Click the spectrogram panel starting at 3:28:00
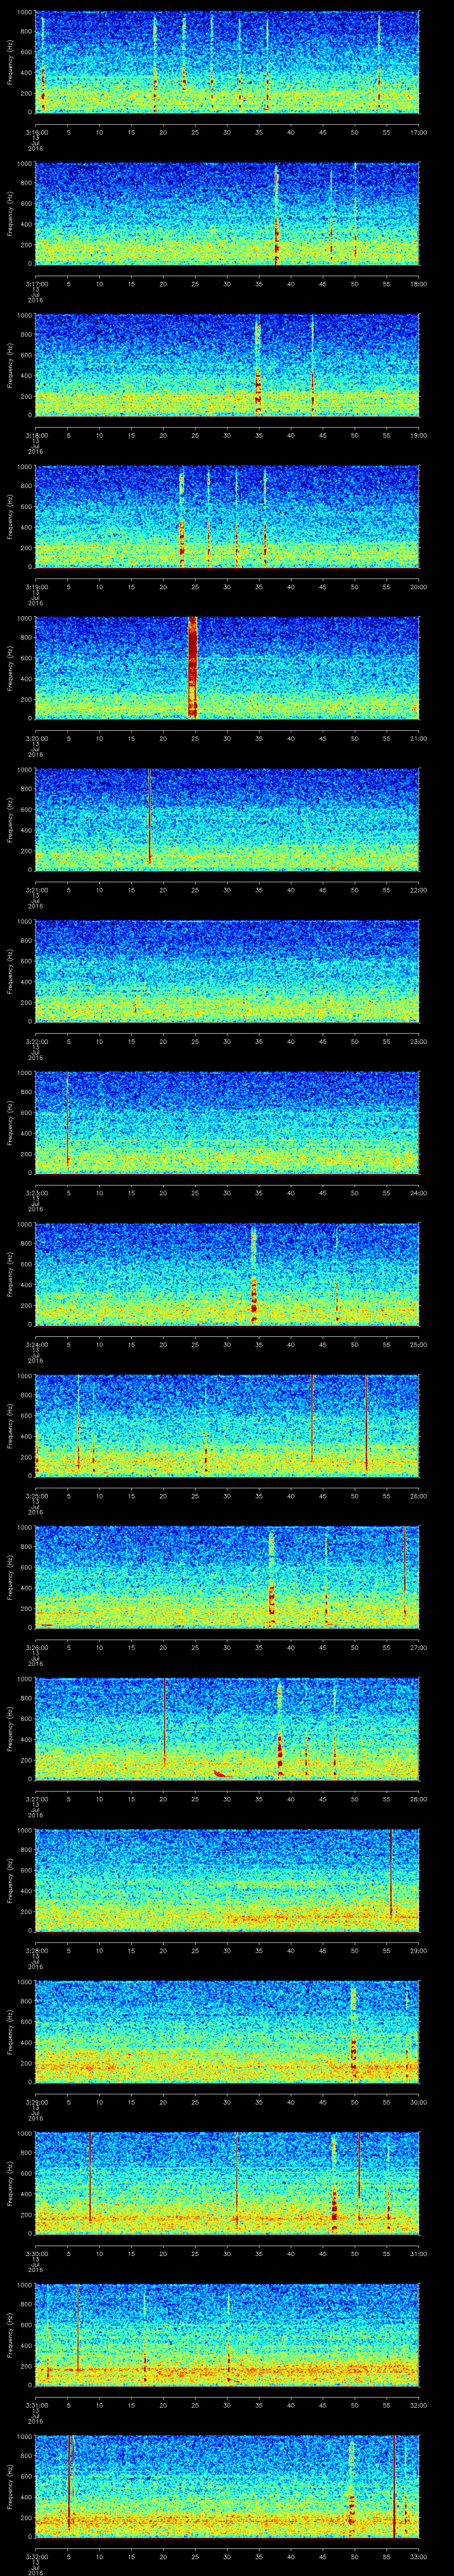Image resolution: width=454 pixels, height=2576 pixels. [x=227, y=1880]
